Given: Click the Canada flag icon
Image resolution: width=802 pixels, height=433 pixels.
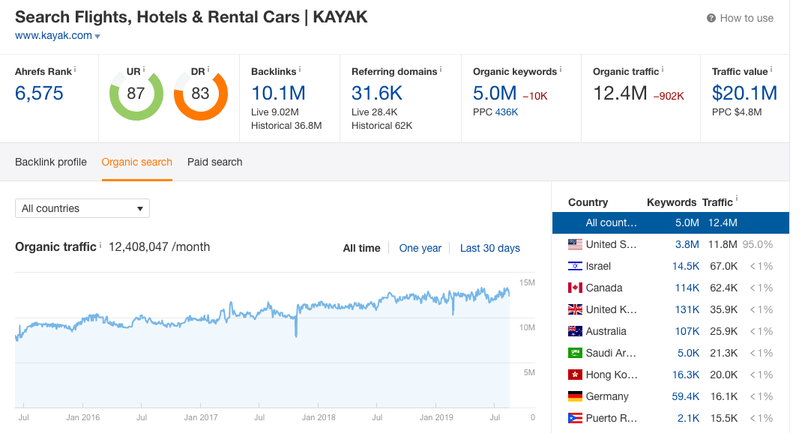Looking at the screenshot, I should coord(575,287).
